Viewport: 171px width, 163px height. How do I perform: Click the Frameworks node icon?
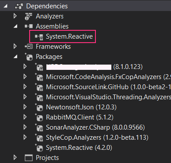tap(29, 47)
